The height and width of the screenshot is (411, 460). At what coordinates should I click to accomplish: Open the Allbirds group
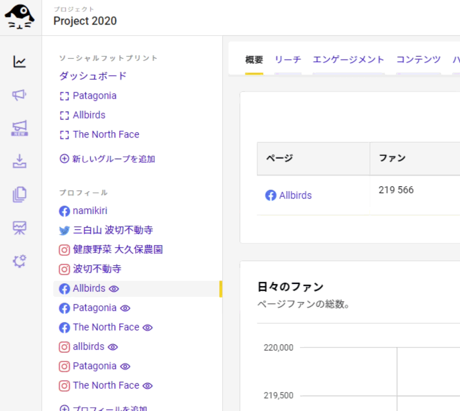pyautogui.click(x=89, y=115)
